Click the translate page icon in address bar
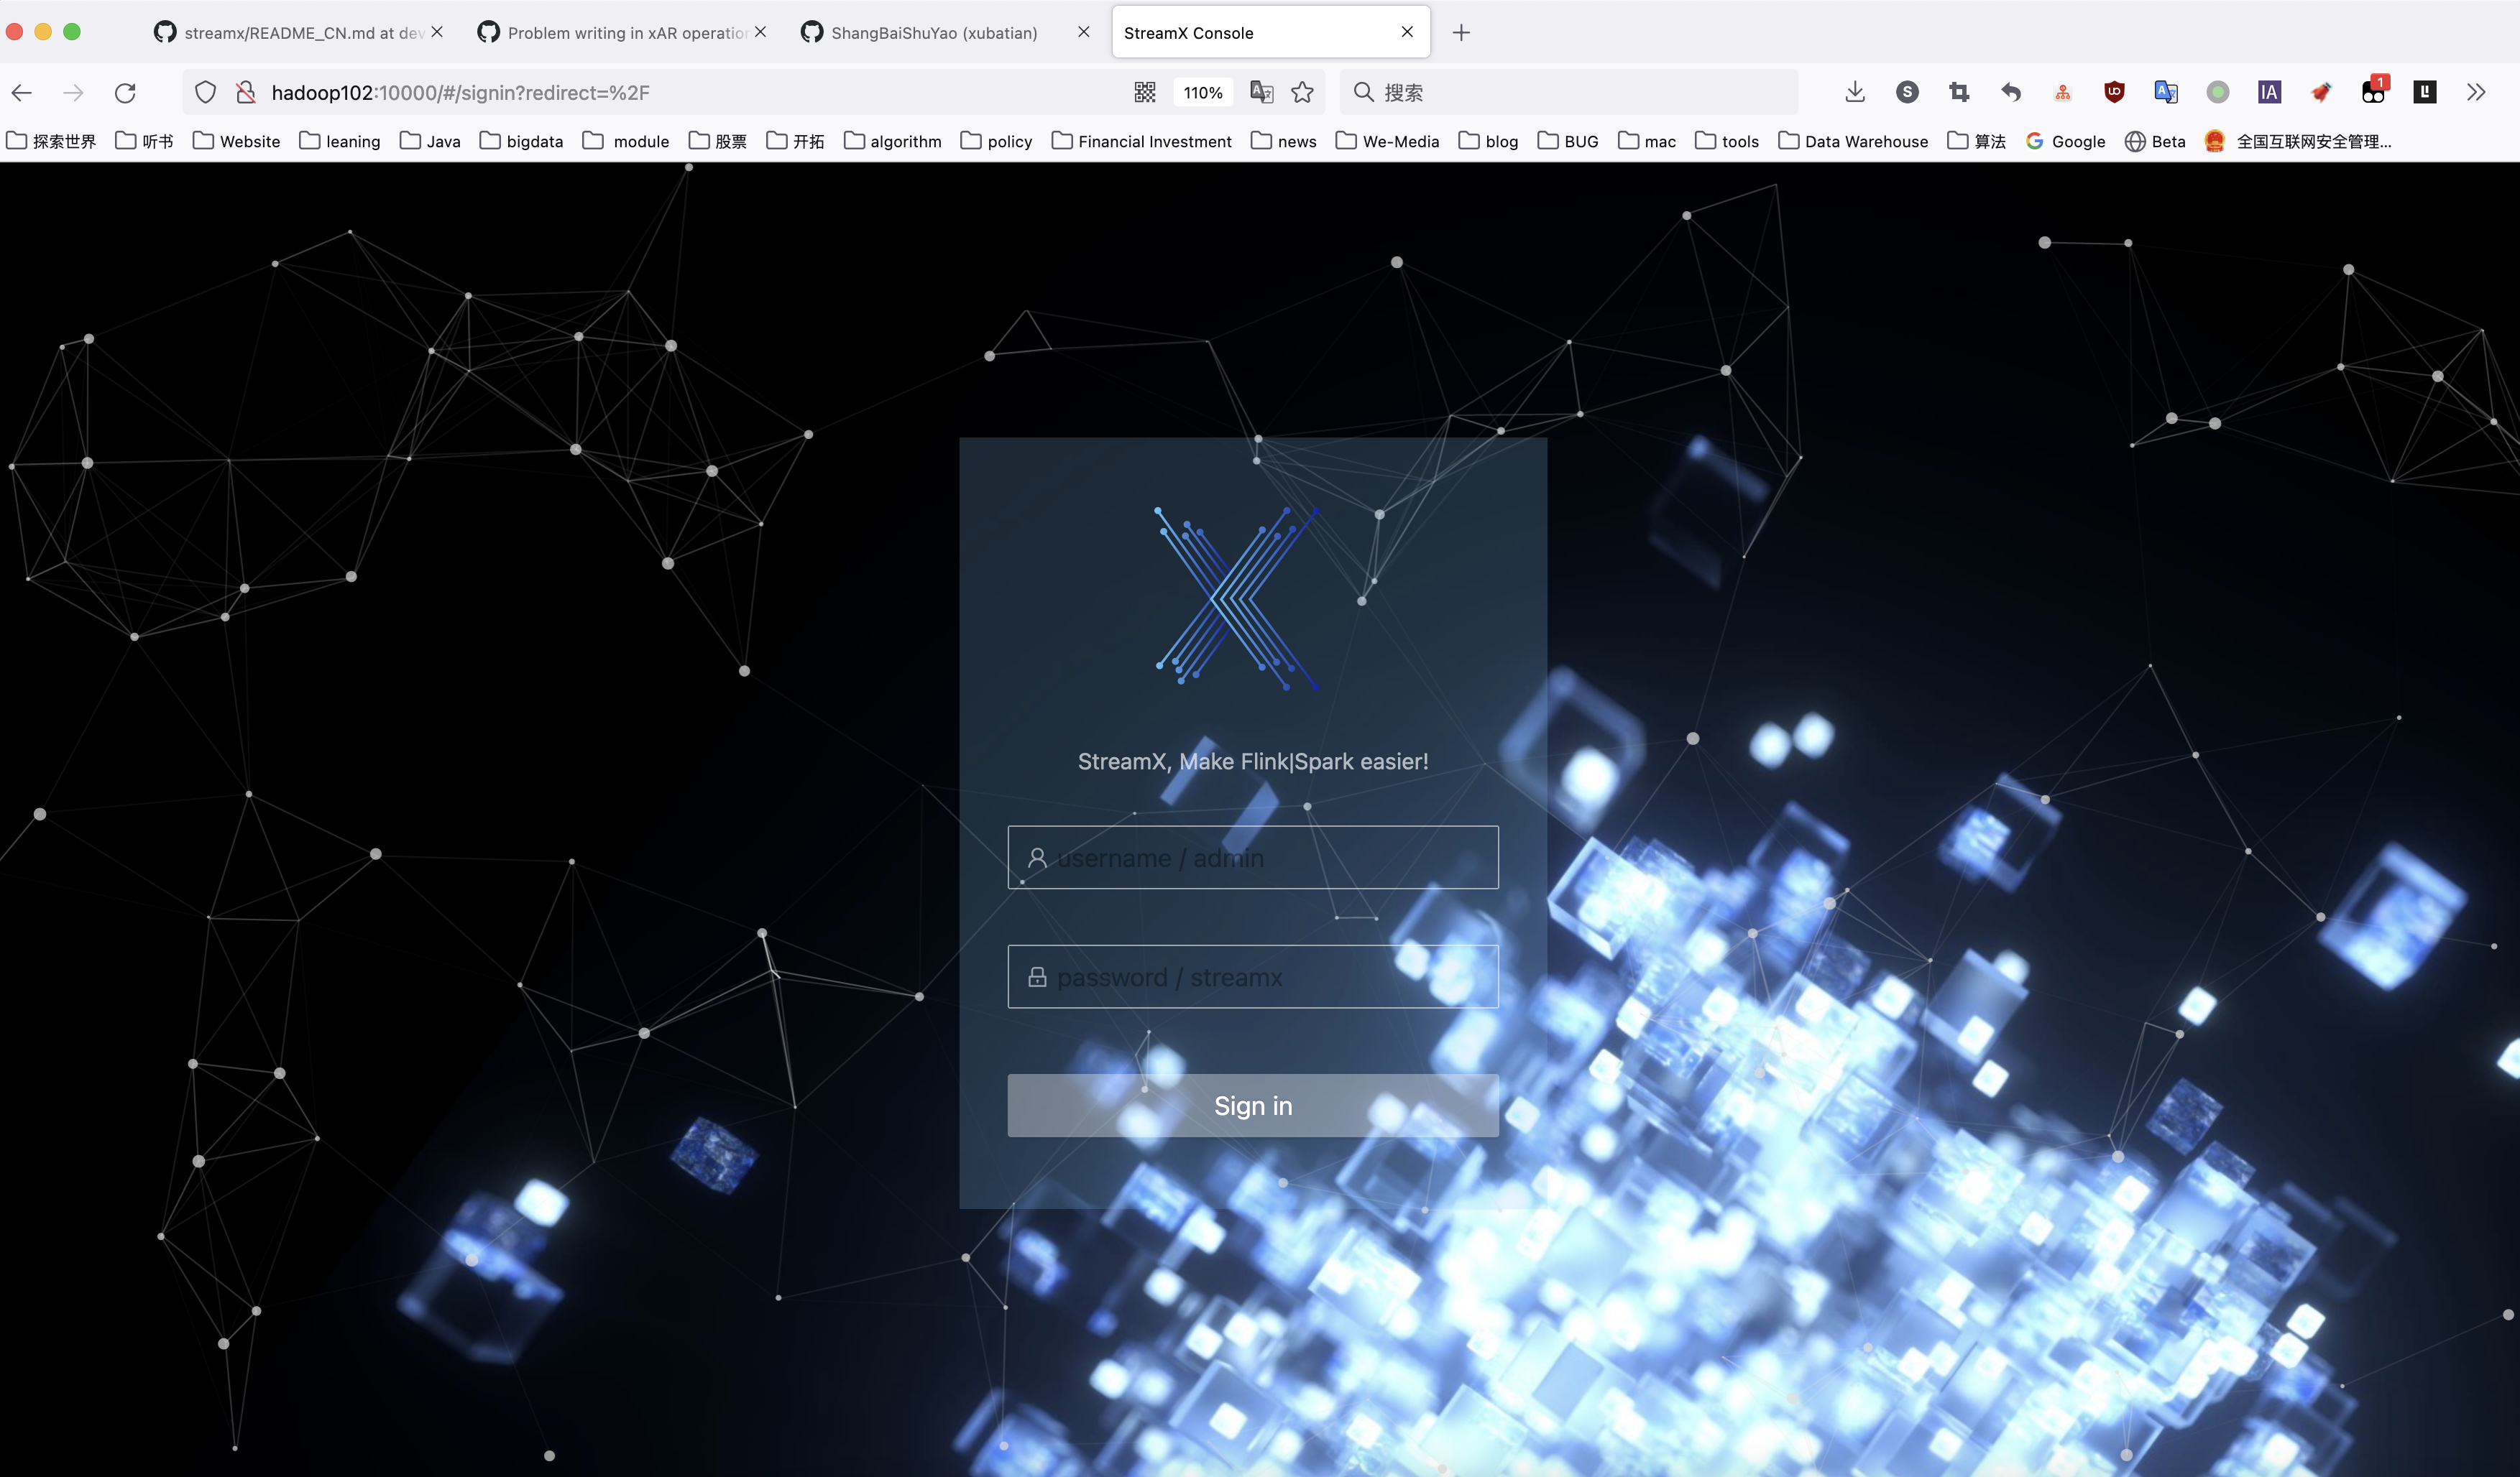This screenshot has height=1477, width=2520. [1261, 93]
